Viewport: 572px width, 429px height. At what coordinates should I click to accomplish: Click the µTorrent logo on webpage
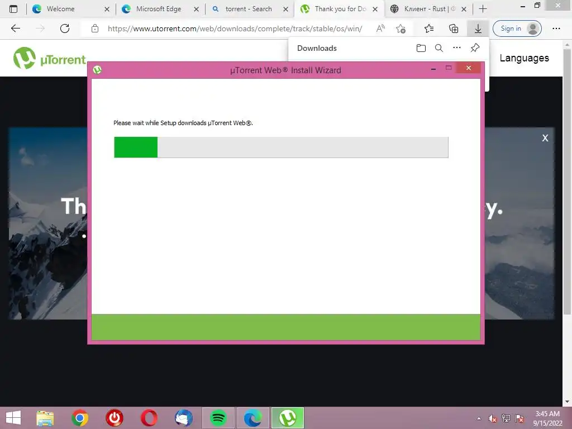[x=50, y=58]
